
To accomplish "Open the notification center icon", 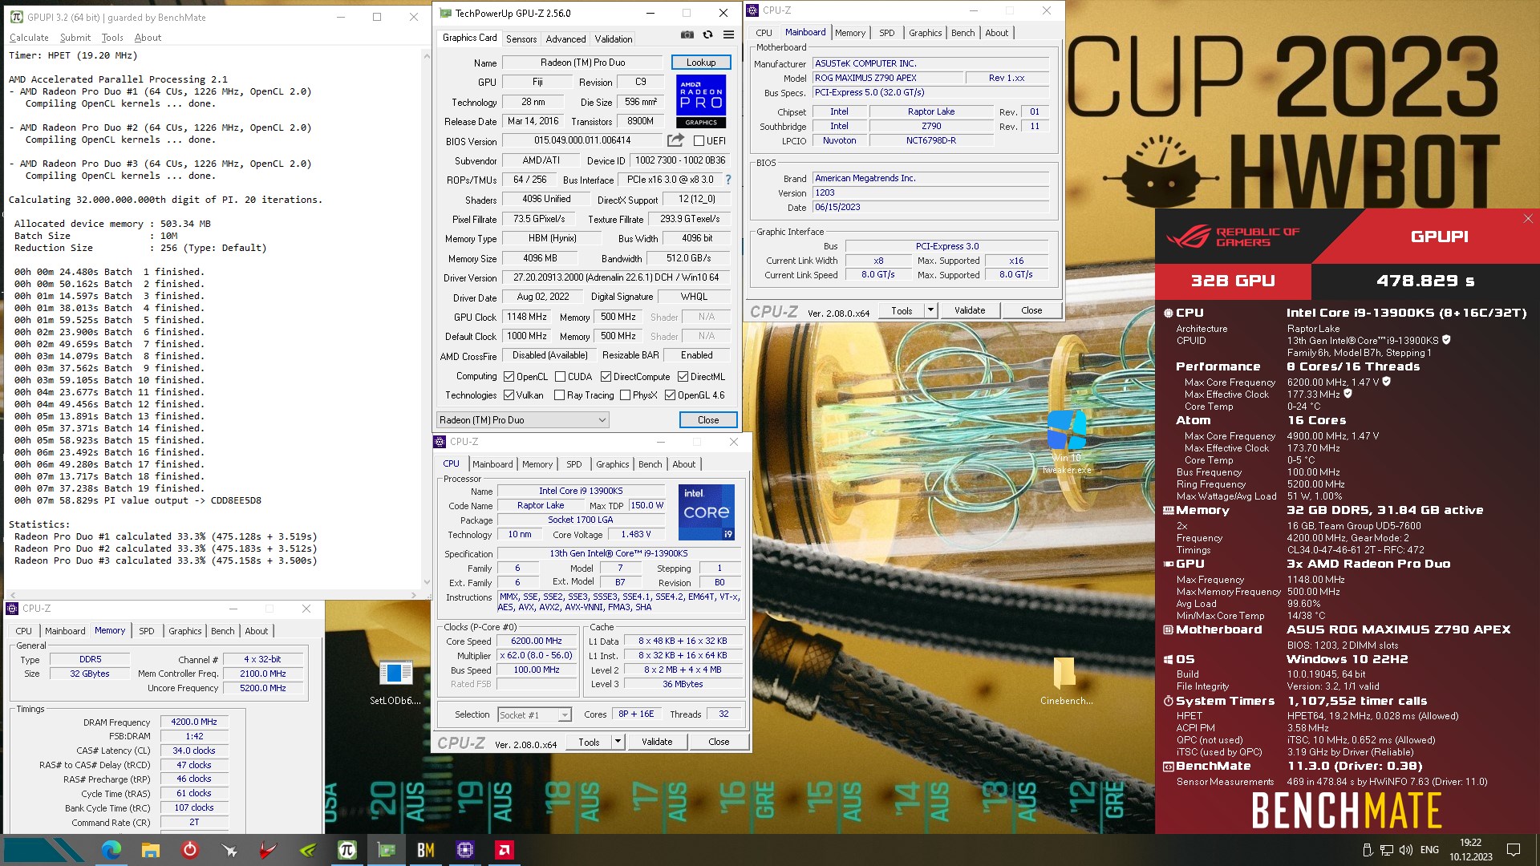I will pyautogui.click(x=1514, y=850).
